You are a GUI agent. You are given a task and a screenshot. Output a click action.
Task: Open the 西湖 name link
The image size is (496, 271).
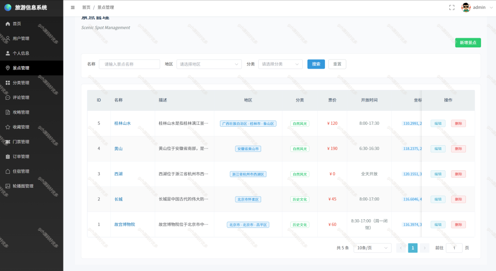118,174
